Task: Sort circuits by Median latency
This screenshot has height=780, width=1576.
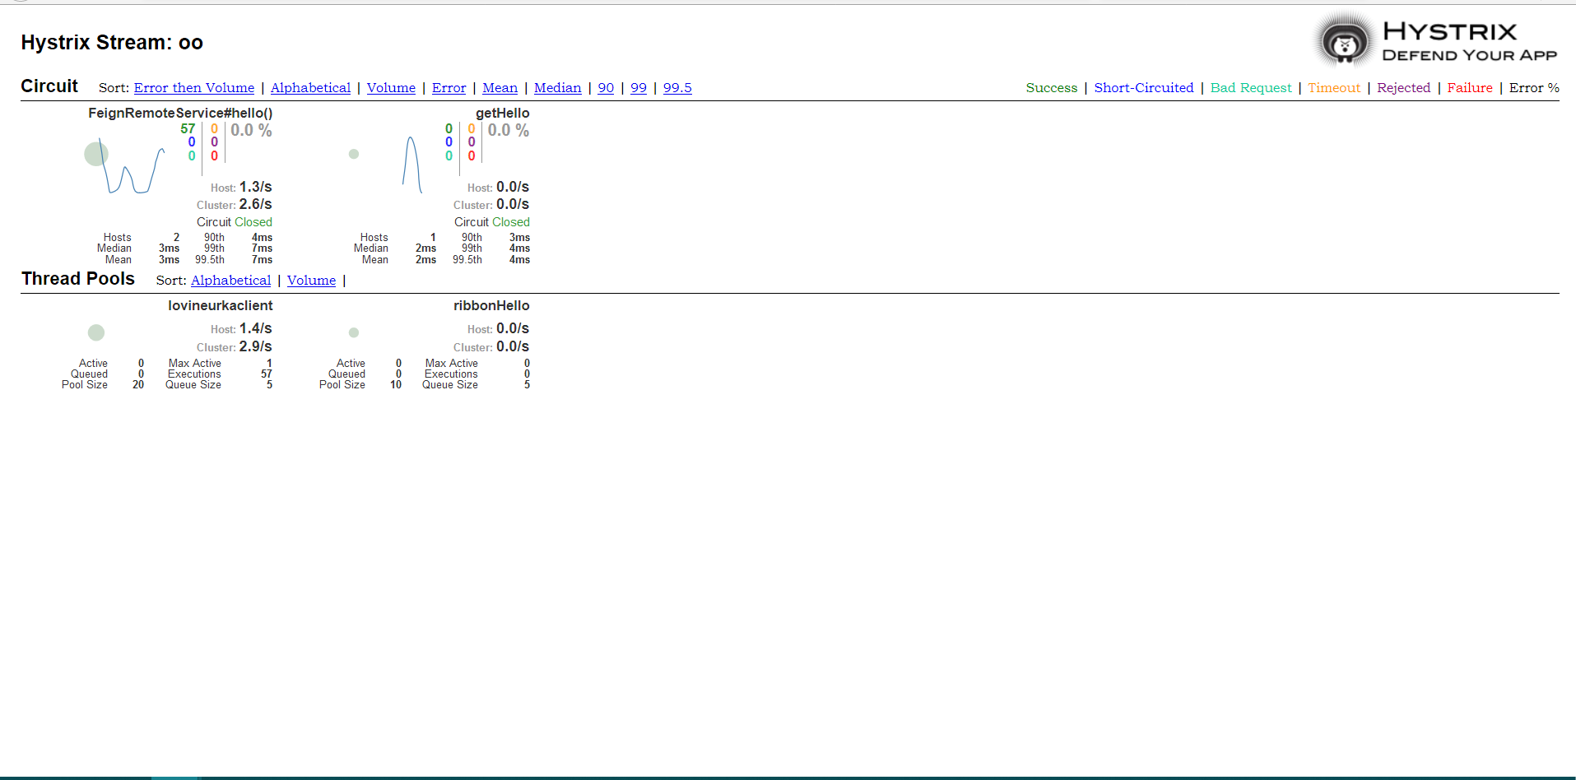Action: [x=557, y=88]
